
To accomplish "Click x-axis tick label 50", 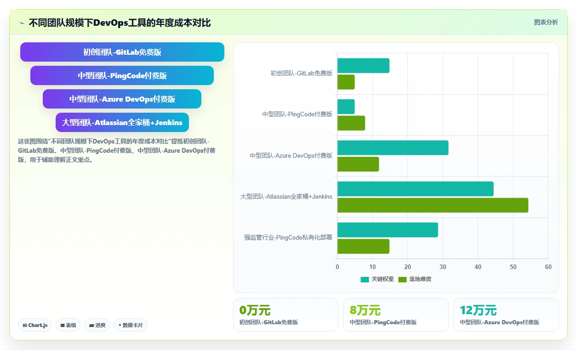I will [x=513, y=267].
